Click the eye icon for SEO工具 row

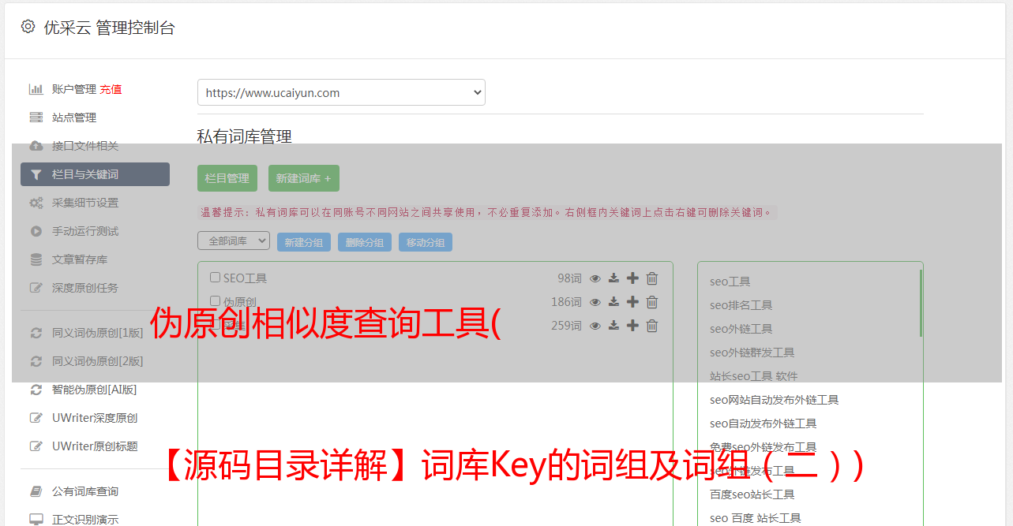pos(595,278)
